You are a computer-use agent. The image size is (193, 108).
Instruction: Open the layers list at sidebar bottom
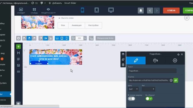click(18, 103)
